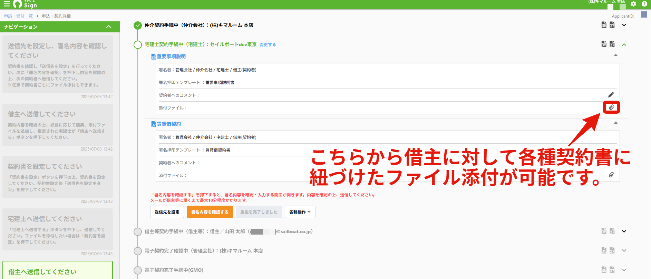Viewport: 651px width, 279px height.
Task: Attach a file to 重要事項説明 via paperclip
Action: click(x=611, y=107)
